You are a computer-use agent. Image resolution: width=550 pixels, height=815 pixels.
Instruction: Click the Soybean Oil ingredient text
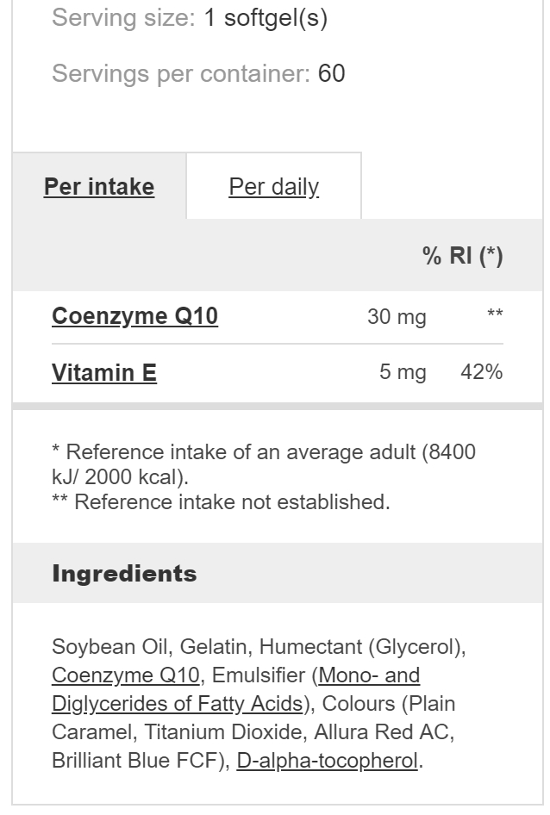pyautogui.click(x=109, y=647)
